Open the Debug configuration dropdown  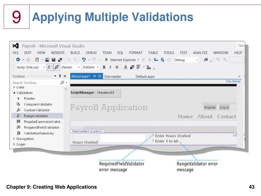tap(197, 60)
